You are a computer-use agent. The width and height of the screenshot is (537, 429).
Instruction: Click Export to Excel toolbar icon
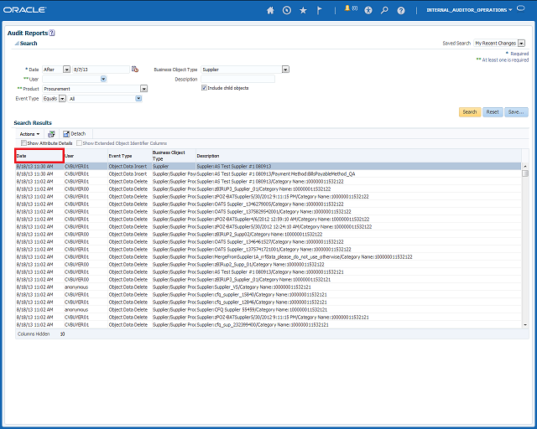point(51,134)
